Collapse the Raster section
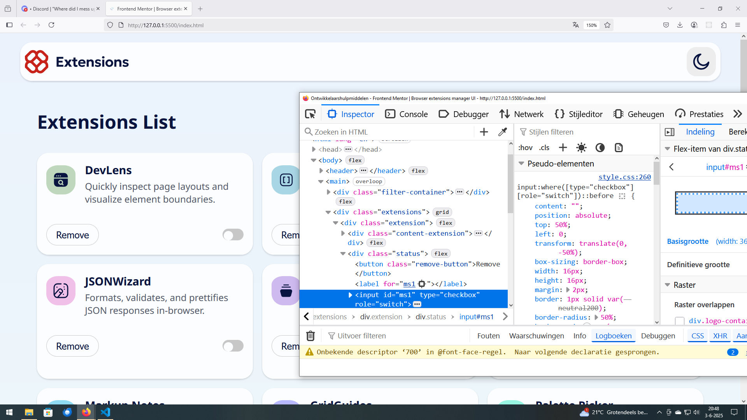The width and height of the screenshot is (747, 420). [667, 285]
